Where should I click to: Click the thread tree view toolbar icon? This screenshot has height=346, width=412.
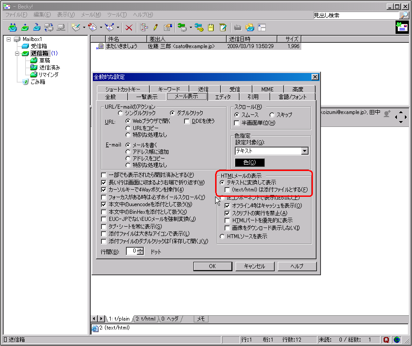(x=144, y=27)
